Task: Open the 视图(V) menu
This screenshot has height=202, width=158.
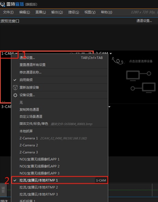Action: coord(90,12)
